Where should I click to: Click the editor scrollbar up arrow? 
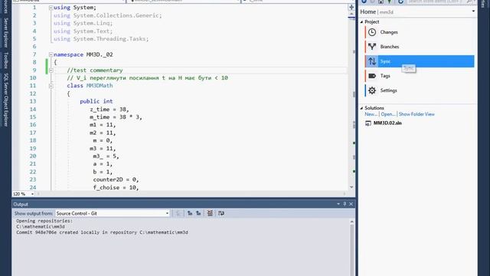coord(351,14)
